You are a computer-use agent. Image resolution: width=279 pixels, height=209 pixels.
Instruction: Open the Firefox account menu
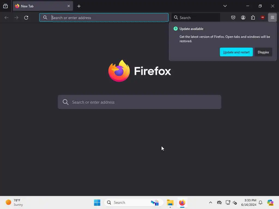pos(243,17)
